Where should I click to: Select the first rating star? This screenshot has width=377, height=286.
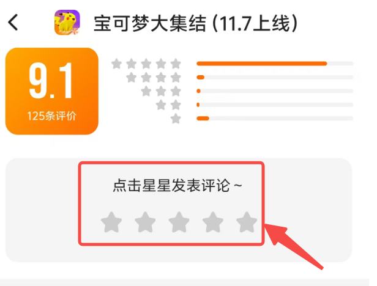111,222
